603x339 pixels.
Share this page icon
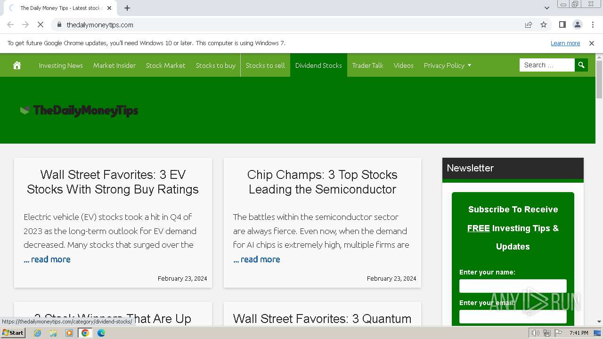point(529,25)
